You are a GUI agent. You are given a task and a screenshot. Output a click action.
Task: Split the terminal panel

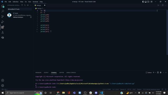158,73
